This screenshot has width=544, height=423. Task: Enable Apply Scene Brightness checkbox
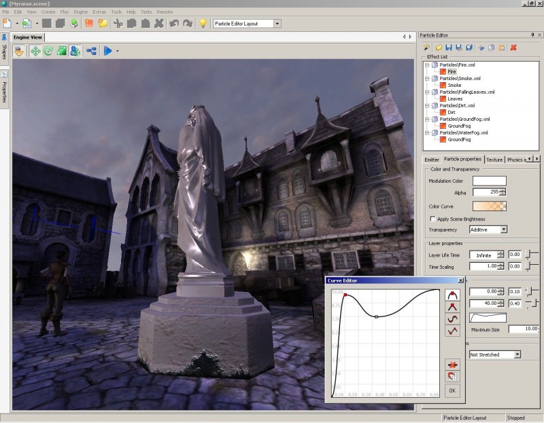coord(434,219)
